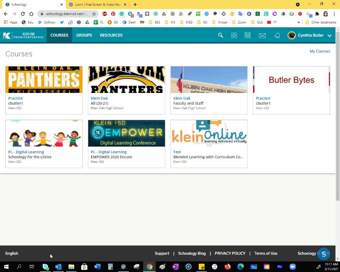The height and width of the screenshot is (272, 340).
Task: Open the Apps bookmarks shortcut
Action: [11, 22]
